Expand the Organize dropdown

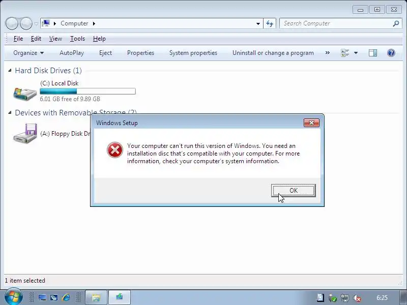pos(28,53)
